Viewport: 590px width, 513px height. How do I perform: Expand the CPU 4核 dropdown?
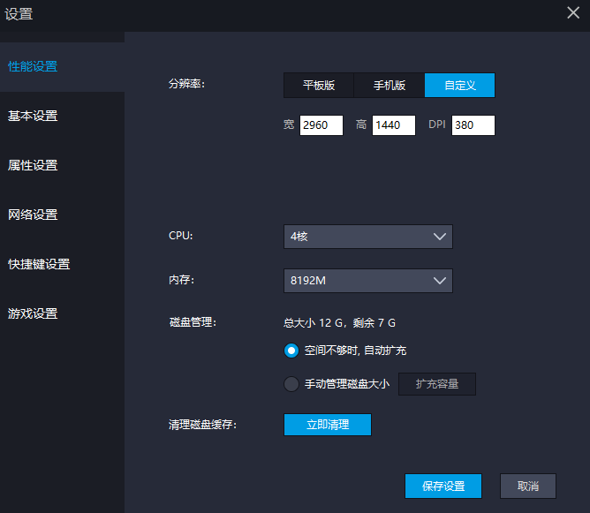coord(367,237)
